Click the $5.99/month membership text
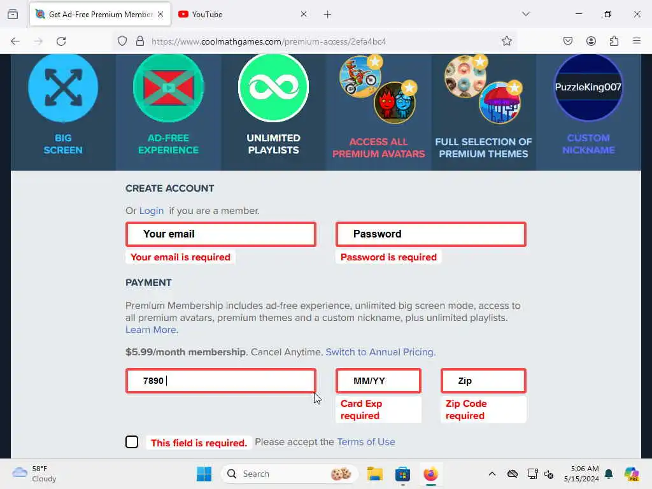The width and height of the screenshot is (652, 489). [187, 352]
